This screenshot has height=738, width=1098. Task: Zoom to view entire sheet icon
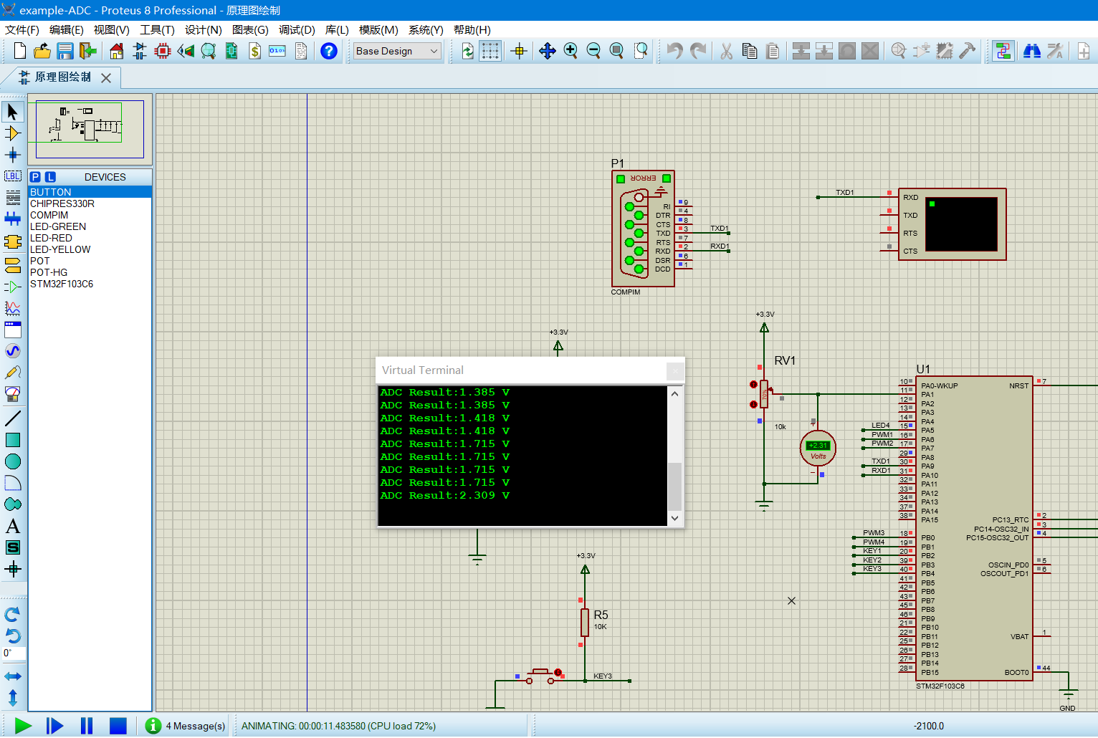(x=616, y=51)
